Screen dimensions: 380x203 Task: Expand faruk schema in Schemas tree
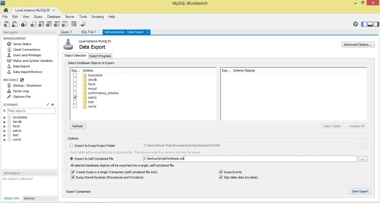4,126
